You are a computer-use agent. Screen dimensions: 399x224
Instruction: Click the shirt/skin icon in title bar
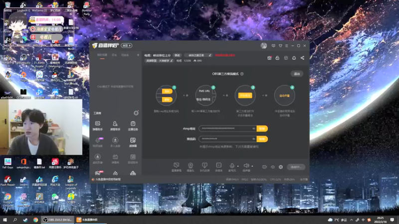point(280,46)
